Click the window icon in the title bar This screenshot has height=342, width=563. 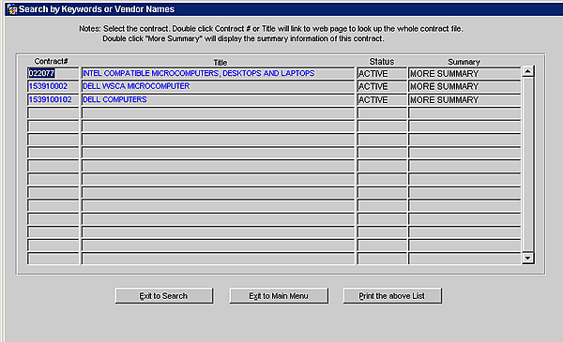pos(12,9)
